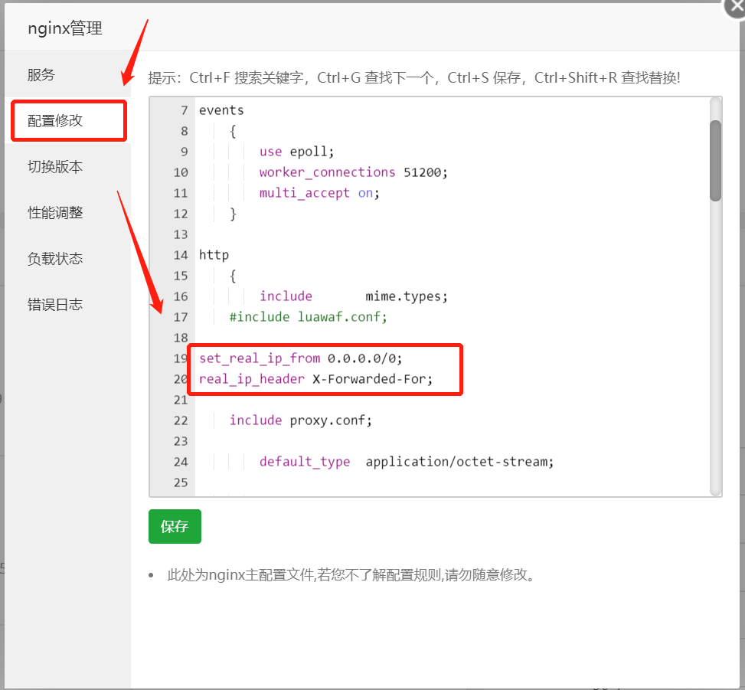This screenshot has height=690, width=745.
Task: Click line number 25 in gutter
Action: coord(181,482)
